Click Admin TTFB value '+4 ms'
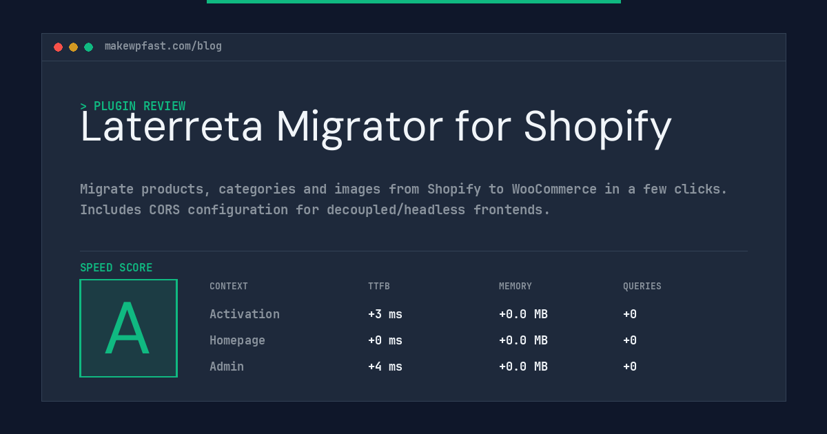The height and width of the screenshot is (434, 827). pyautogui.click(x=385, y=366)
